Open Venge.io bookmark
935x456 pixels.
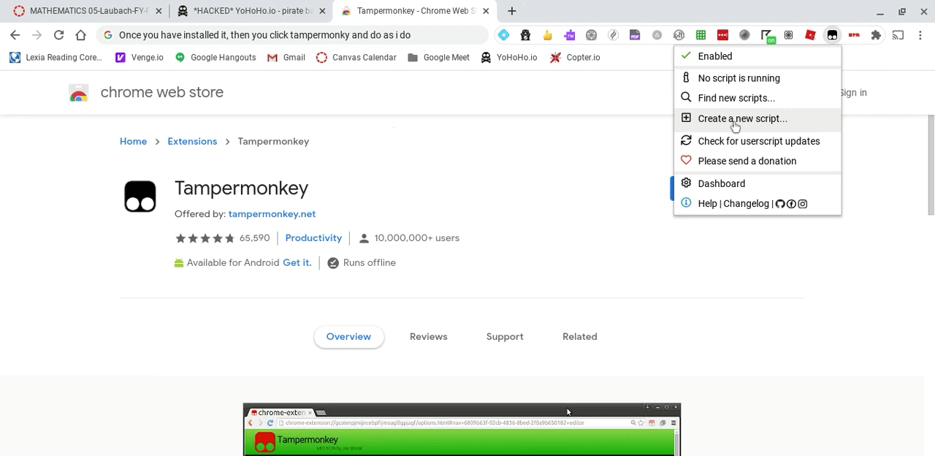coord(139,57)
